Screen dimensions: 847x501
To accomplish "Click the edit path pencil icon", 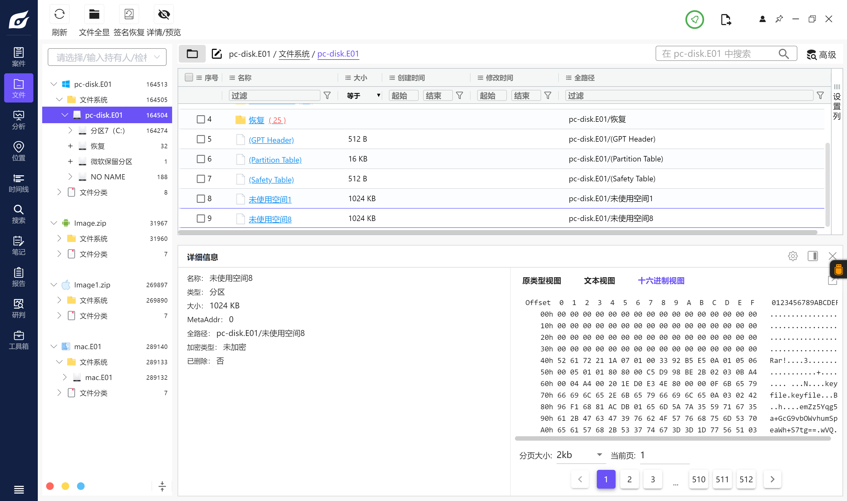I will (x=217, y=54).
